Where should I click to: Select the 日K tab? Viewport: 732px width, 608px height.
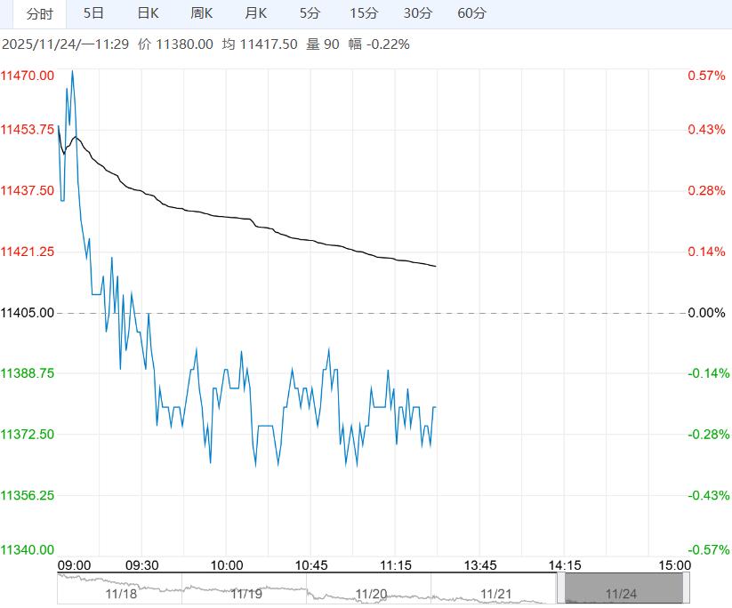click(x=148, y=13)
